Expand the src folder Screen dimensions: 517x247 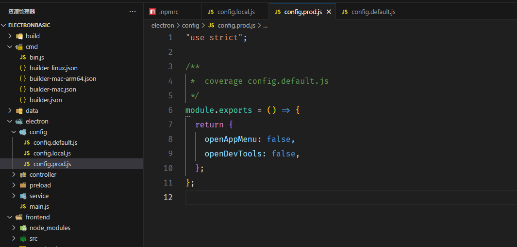point(14,238)
